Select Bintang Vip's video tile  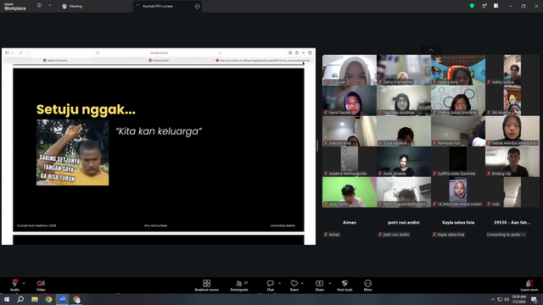tap(512, 161)
